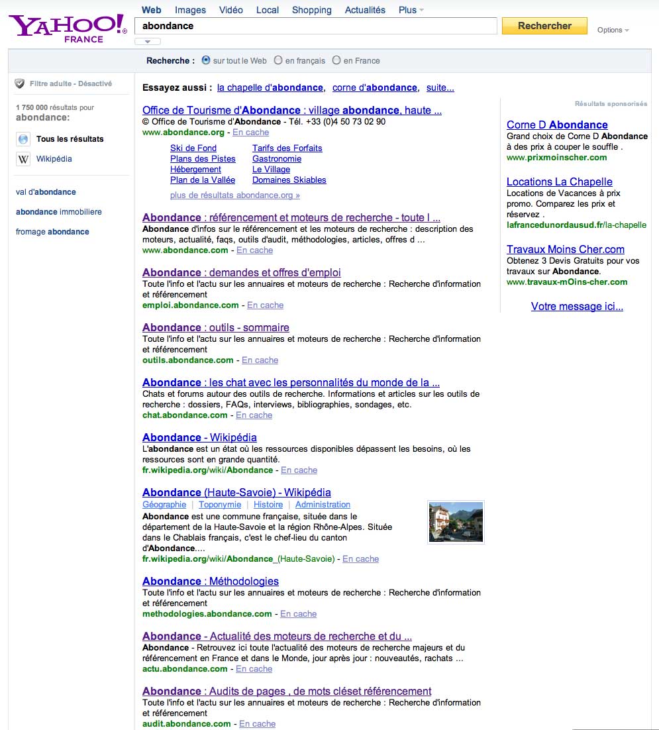Open sponsored 'Corne D Abondance' ad
659x730 pixels.
pos(557,125)
